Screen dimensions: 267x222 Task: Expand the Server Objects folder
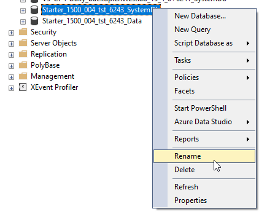tap(11, 44)
